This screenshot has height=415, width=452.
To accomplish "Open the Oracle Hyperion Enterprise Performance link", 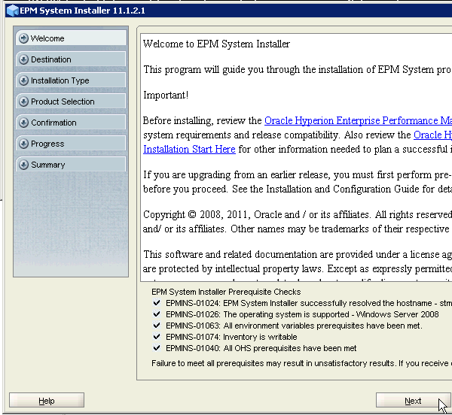I will [358, 121].
